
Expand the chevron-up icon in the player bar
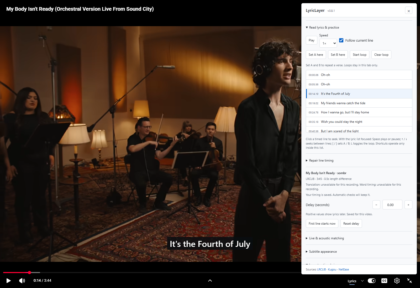(210, 281)
